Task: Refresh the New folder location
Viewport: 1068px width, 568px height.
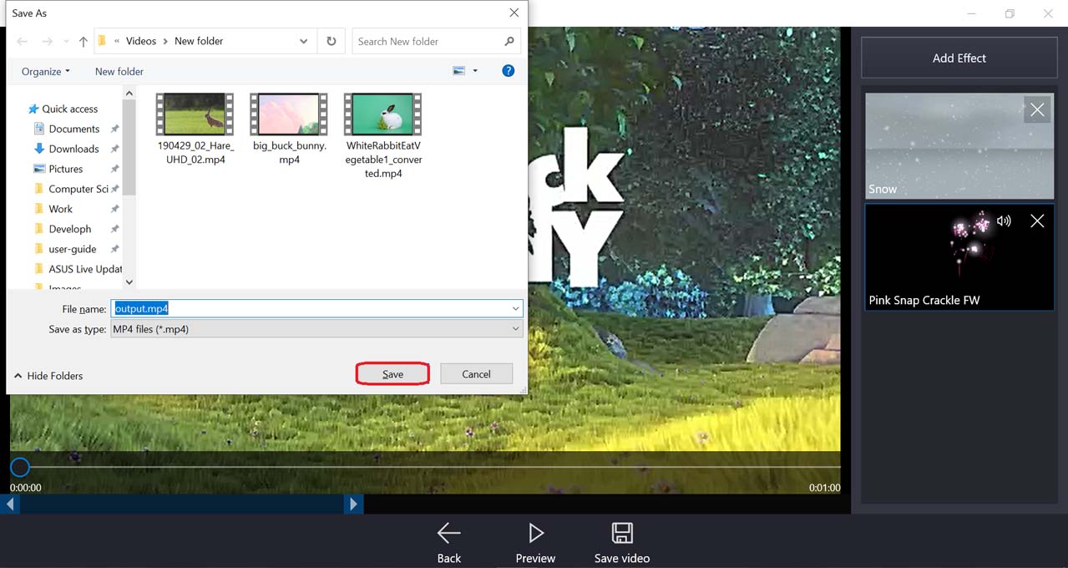Action: [x=332, y=41]
